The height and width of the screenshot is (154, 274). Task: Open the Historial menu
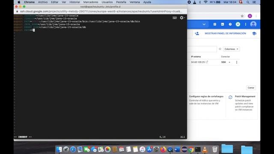(74, 2)
